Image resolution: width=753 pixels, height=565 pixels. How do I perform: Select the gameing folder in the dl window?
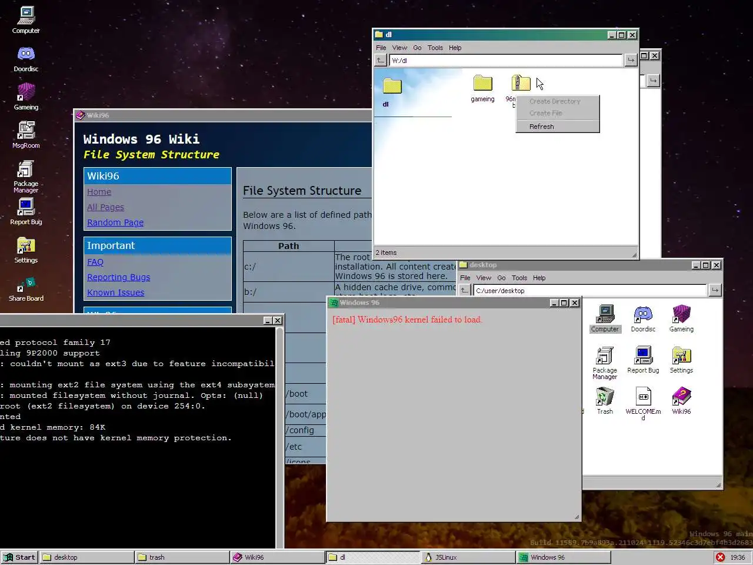[482, 88]
